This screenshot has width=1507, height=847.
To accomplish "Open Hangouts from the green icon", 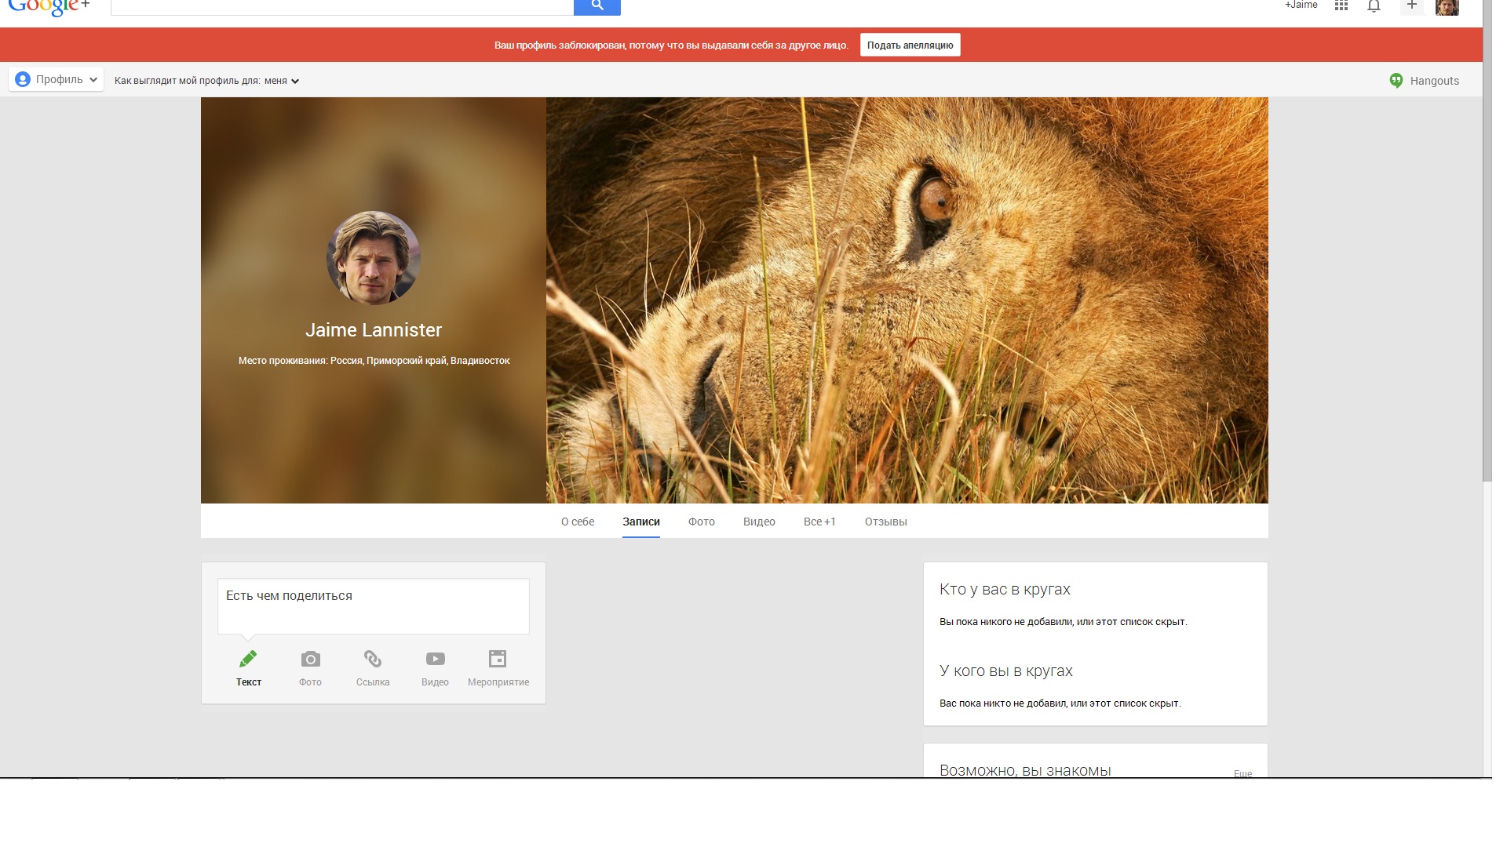I will tap(1396, 81).
